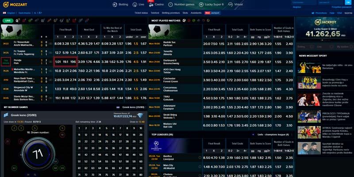Open the Betting section soccer ball icon

tap(115, 4)
